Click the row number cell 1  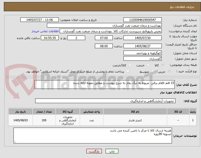193,120
